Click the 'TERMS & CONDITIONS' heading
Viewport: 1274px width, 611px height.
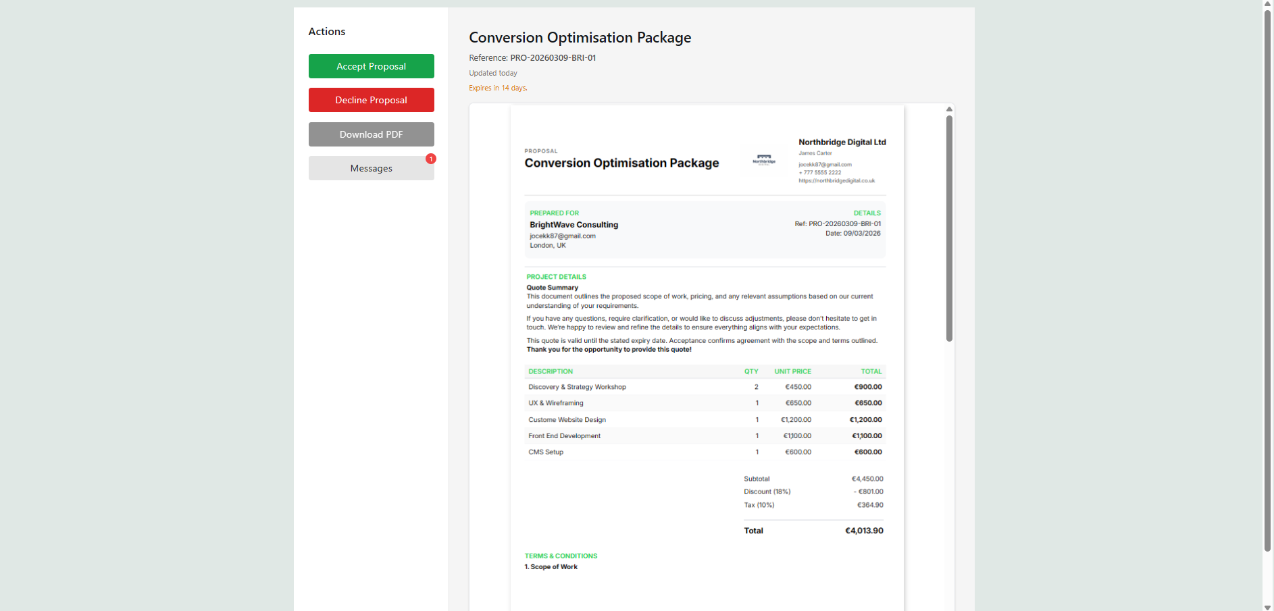(x=561, y=556)
